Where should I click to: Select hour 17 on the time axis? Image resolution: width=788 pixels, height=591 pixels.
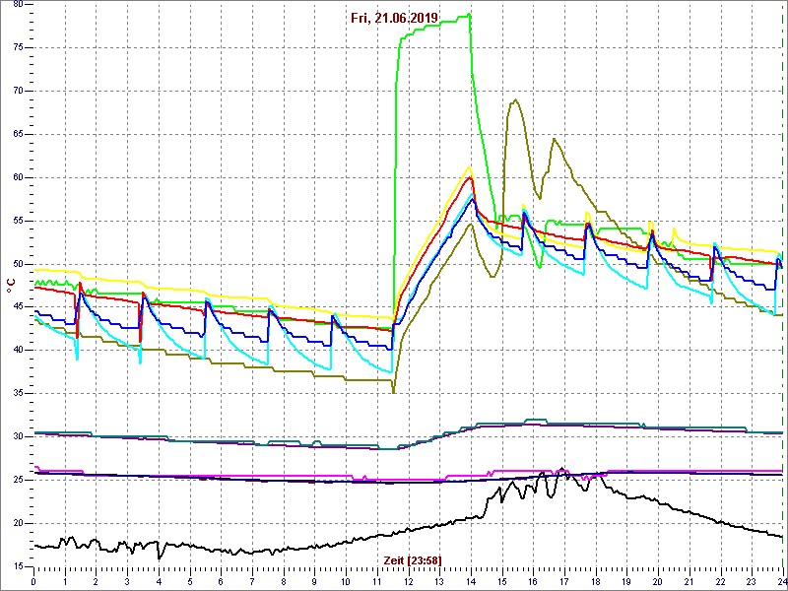click(564, 580)
